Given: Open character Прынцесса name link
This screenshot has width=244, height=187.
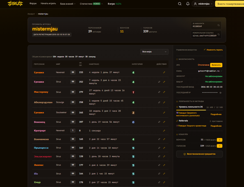Looking at the screenshot, I should coord(41,148).
